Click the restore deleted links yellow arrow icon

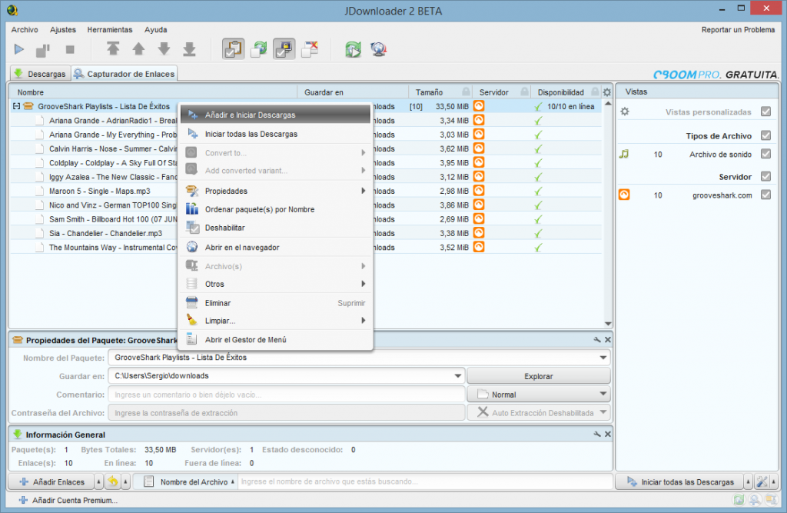pos(113,481)
